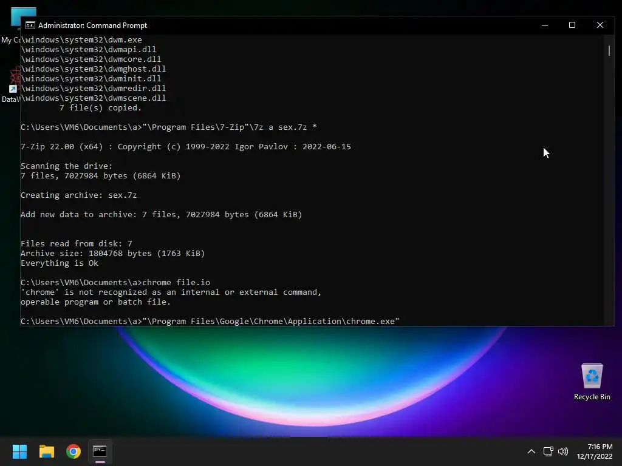
Task: Click "\windows\system32\dwminit.dll" output line
Action: [x=91, y=78]
